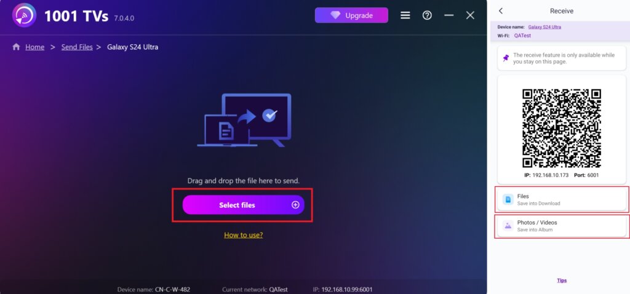The image size is (630, 294).
Task: Click the Select files button
Action: (x=244, y=205)
